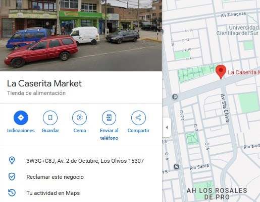This screenshot has height=202, width=260.
Task: Click the Guardar bookmark icon
Action: tap(50, 118)
